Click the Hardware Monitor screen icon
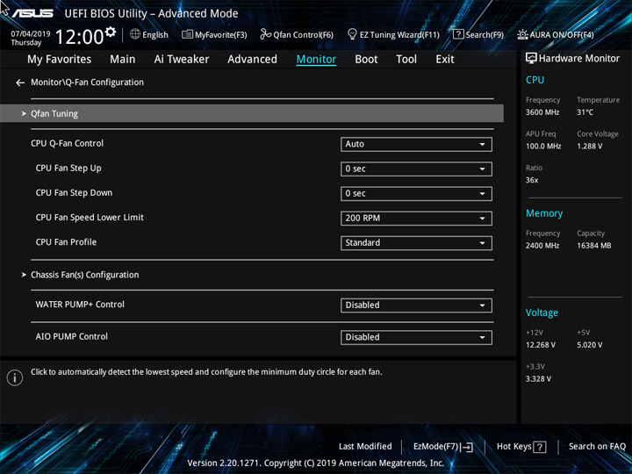The height and width of the screenshot is (474, 632). tap(531, 58)
